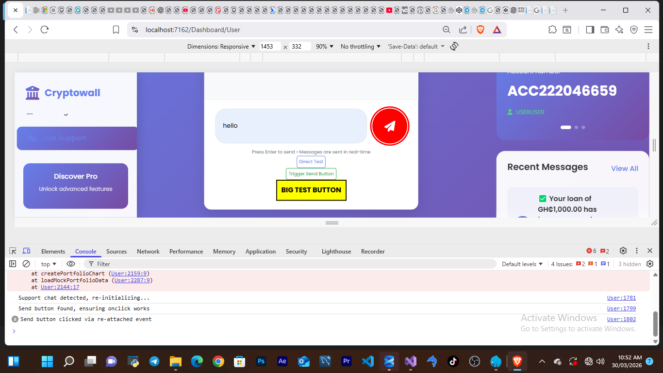Switch to the Elements tab
This screenshot has width=663, height=373.
click(x=53, y=251)
